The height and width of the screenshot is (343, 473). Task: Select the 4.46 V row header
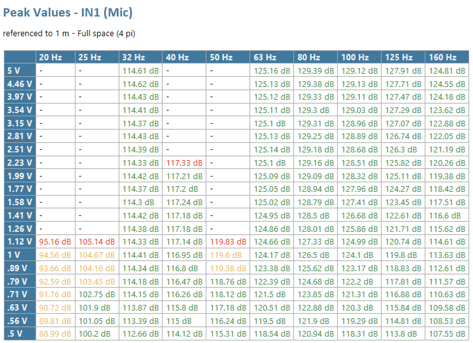(x=20, y=84)
